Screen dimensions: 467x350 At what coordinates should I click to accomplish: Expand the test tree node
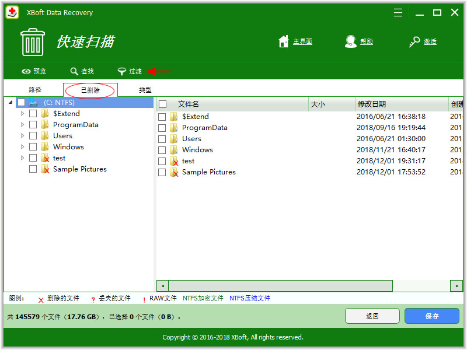(x=22, y=157)
